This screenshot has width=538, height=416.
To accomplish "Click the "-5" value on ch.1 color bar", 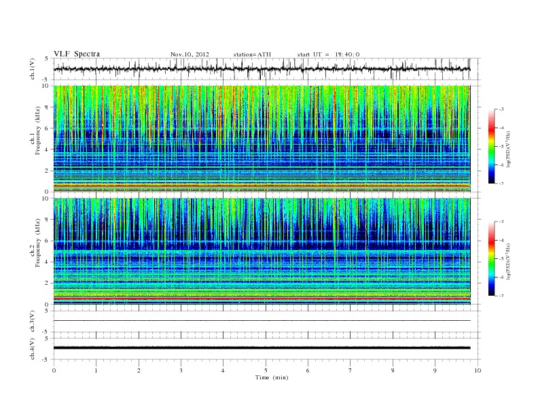I will [501, 147].
